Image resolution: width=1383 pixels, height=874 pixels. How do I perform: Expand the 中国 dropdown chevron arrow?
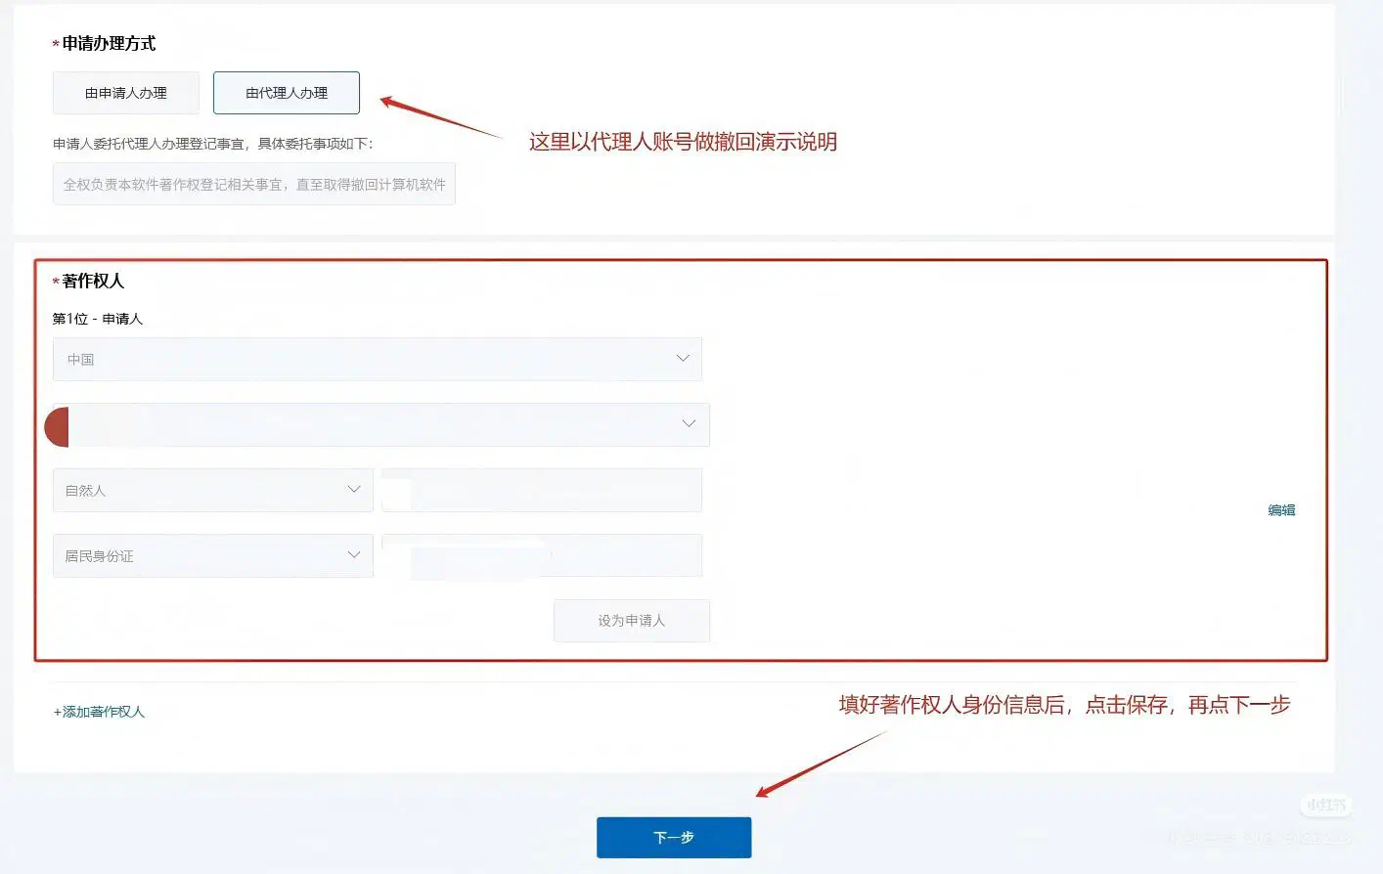click(683, 359)
